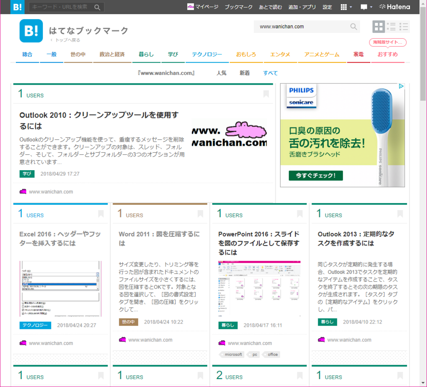Open ブックマーク in top bar

[239, 7]
